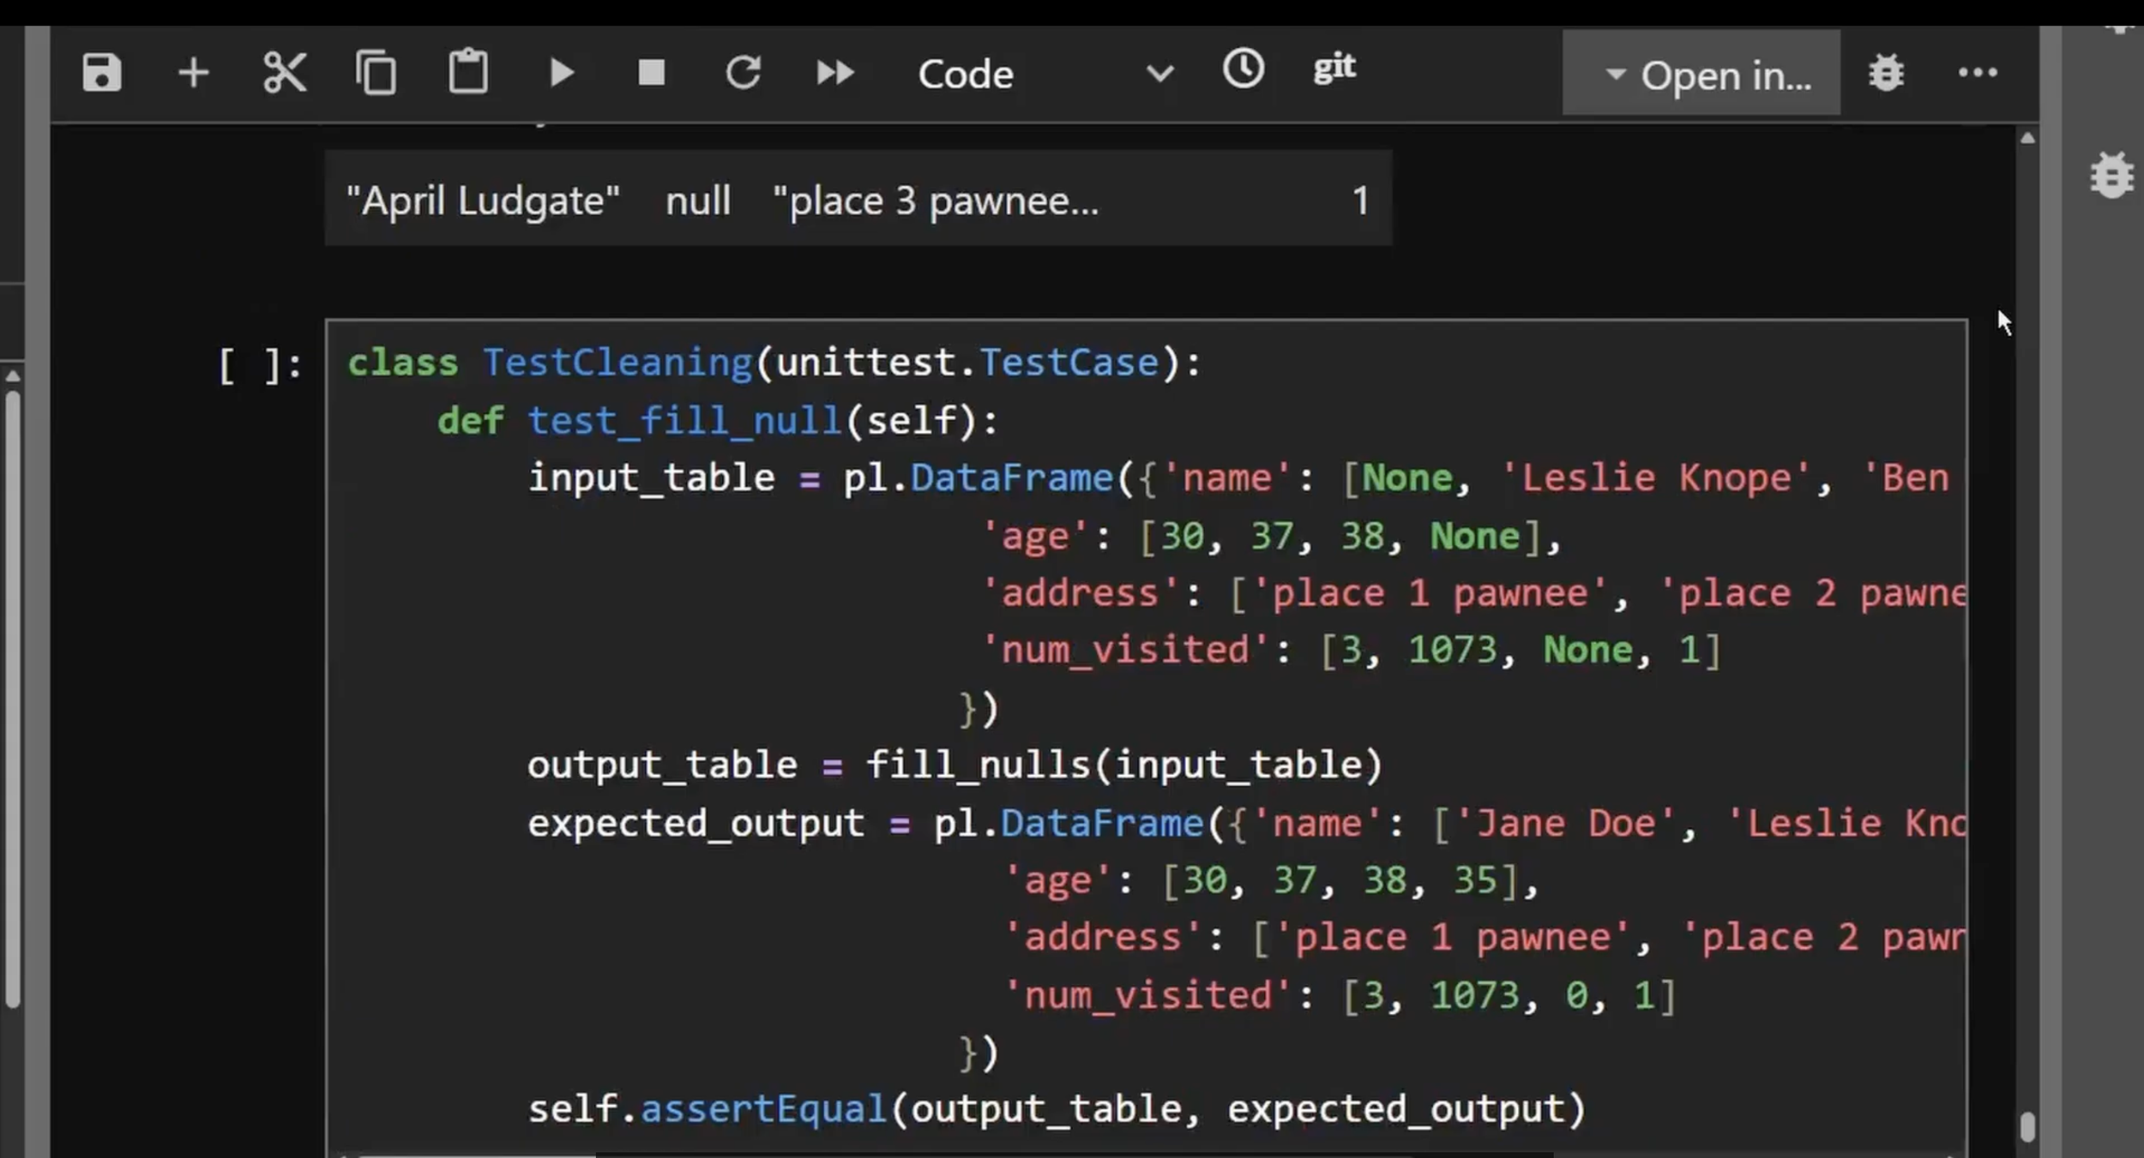Image resolution: width=2144 pixels, height=1158 pixels.
Task: Open the 'Open in...' menu
Action: click(x=1701, y=74)
